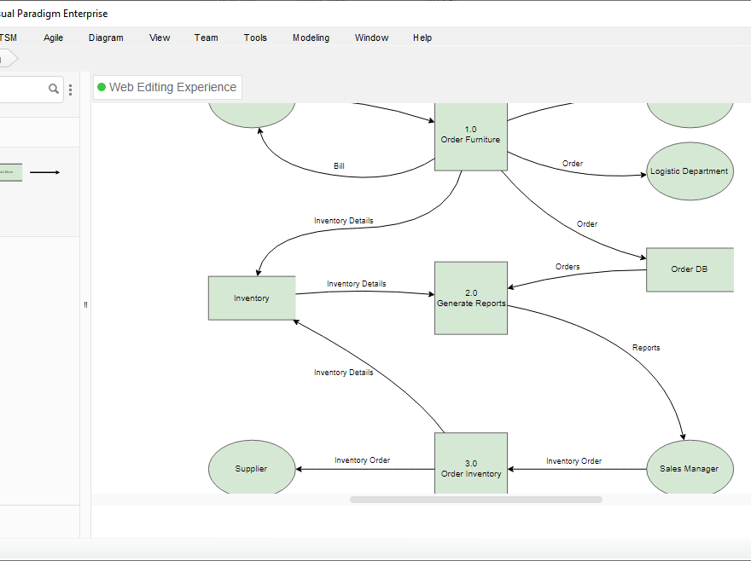Open the Diagram menu
Screen dimensions: 751x561
point(105,38)
